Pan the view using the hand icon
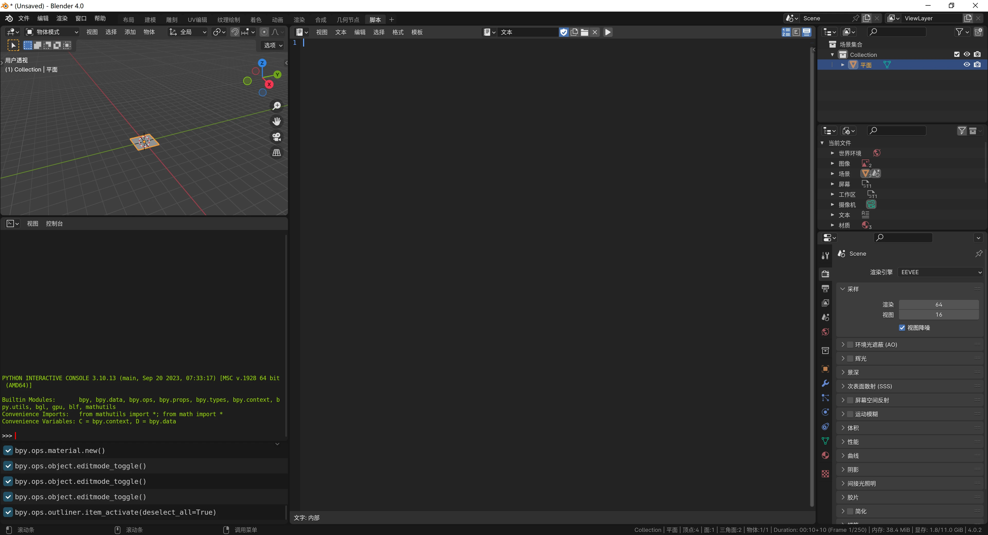The height and width of the screenshot is (535, 988). point(276,121)
